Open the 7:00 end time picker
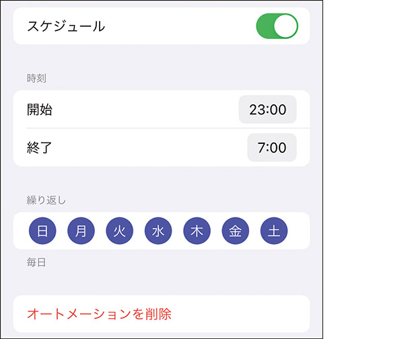Image resolution: width=404 pixels, height=339 pixels. [272, 147]
